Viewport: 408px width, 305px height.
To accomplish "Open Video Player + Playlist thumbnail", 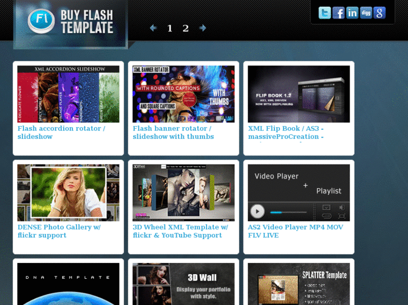I will pos(299,193).
